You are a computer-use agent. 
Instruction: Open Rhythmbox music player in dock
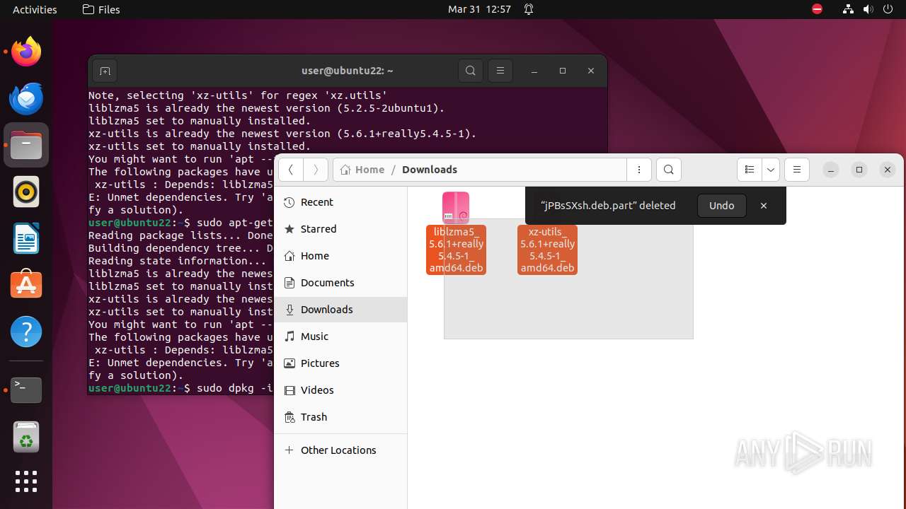pyautogui.click(x=26, y=192)
